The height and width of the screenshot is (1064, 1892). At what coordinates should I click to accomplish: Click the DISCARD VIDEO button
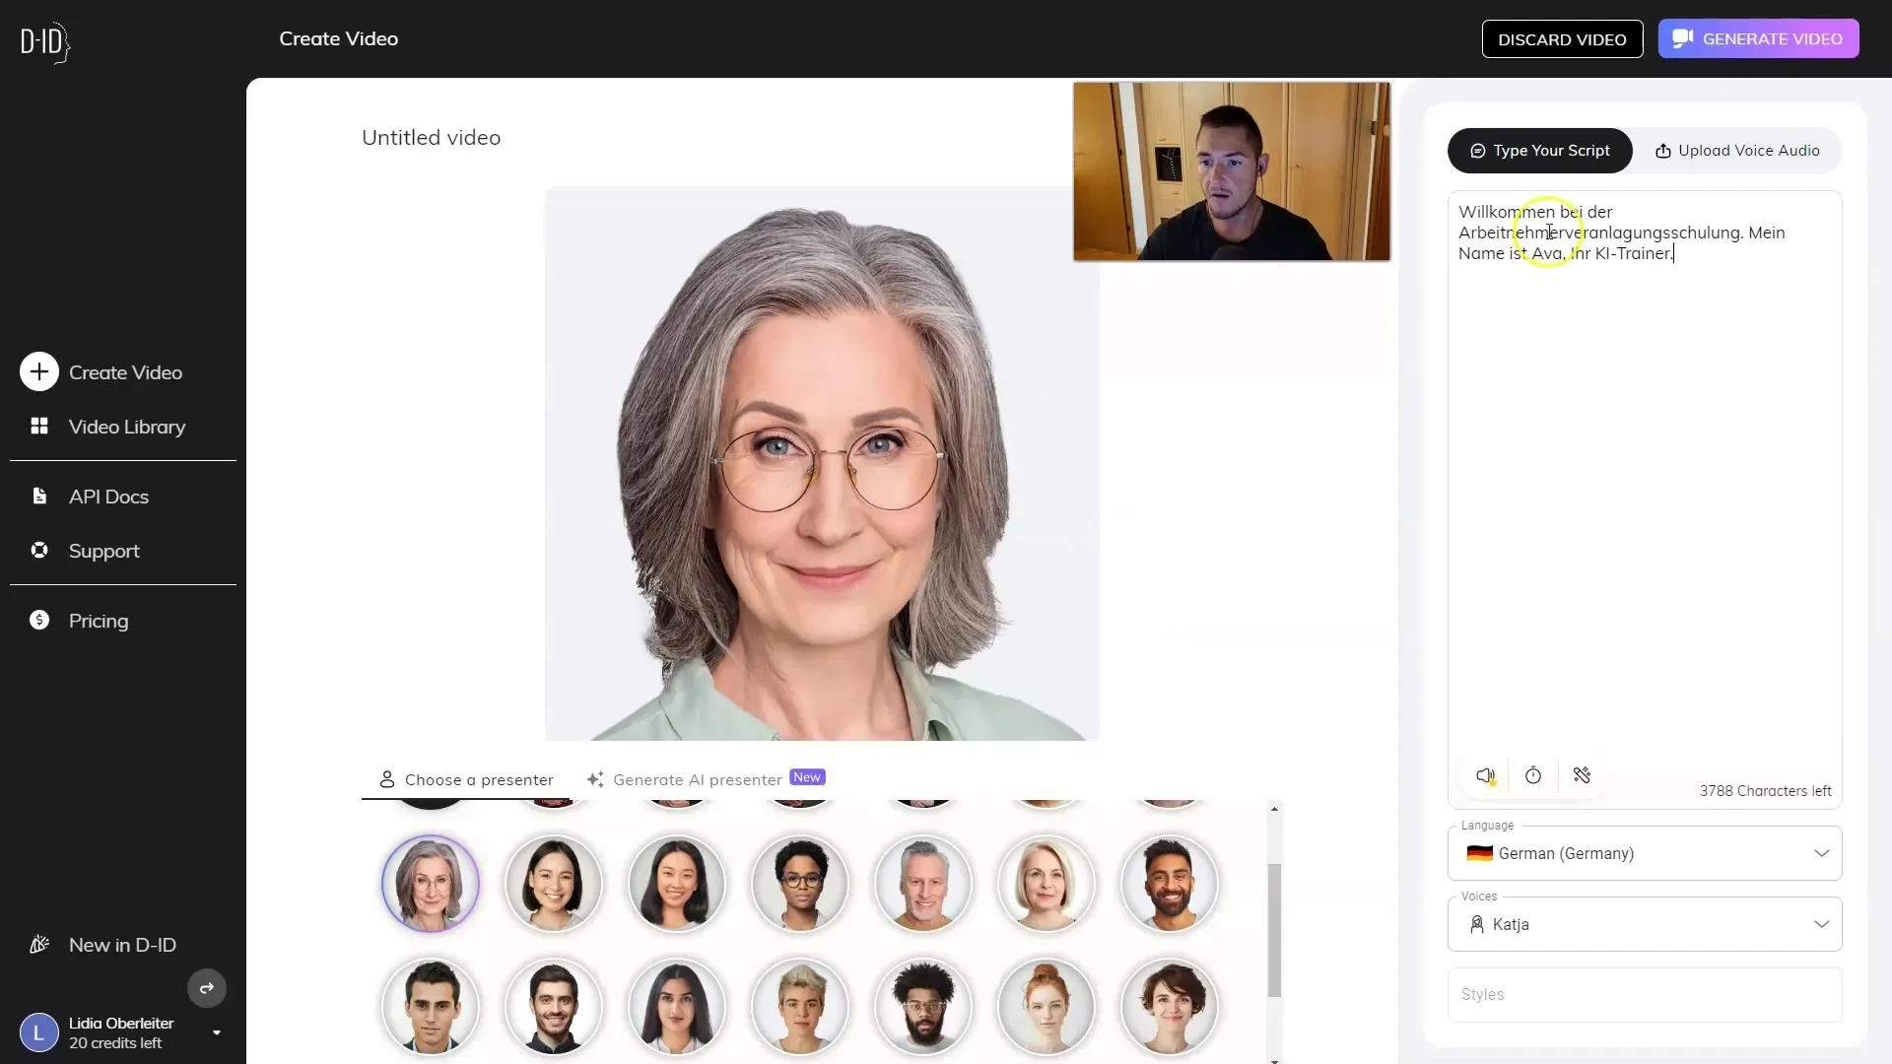[1562, 37]
